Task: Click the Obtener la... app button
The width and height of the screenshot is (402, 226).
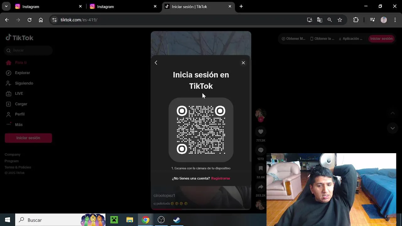Action: 322,39
